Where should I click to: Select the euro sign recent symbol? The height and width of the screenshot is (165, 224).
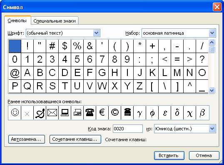pyautogui.click(x=102, y=113)
